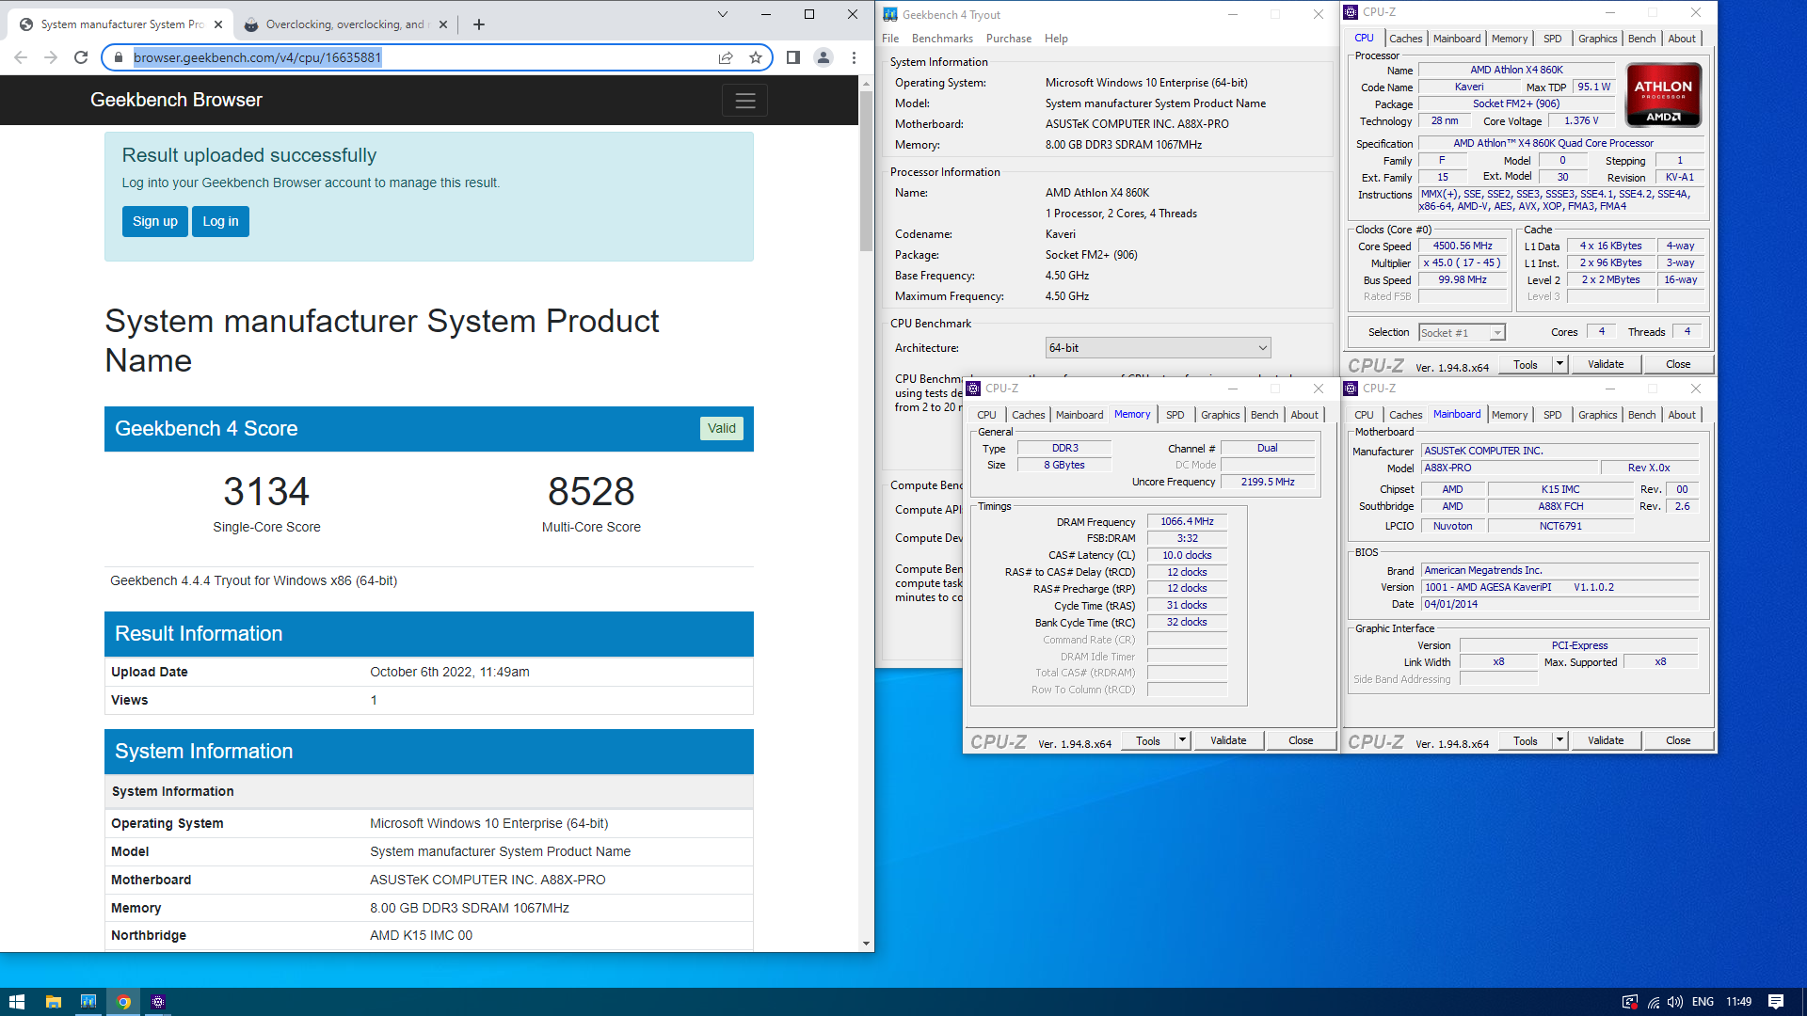Switch to CPU-Z in taskbar
1807x1016 pixels.
click(158, 1002)
